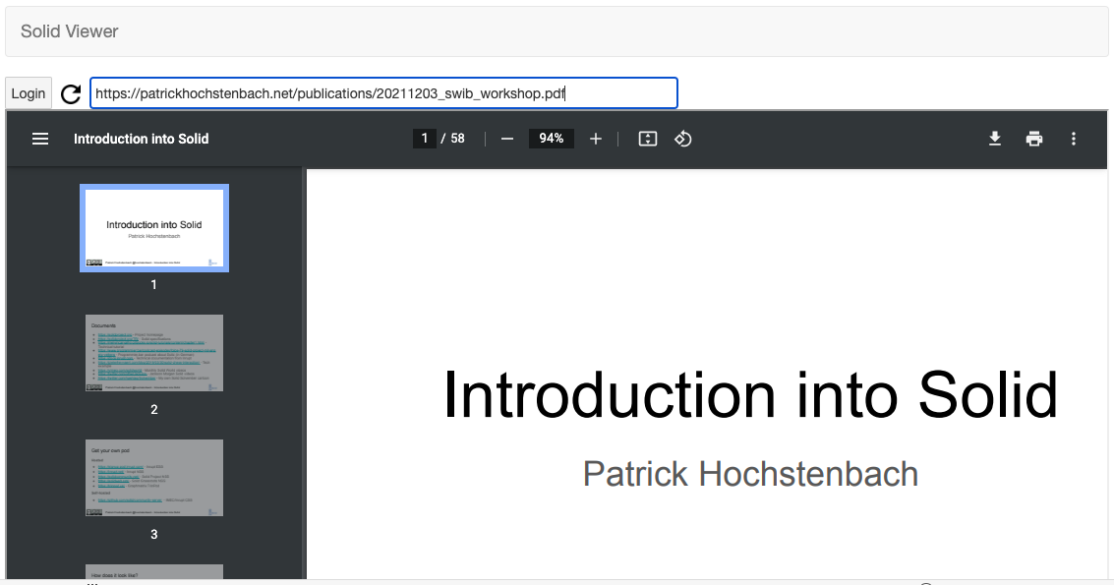This screenshot has height=585, width=1114.
Task: Open the partially visible page 4 thumbnail
Action: pyautogui.click(x=154, y=571)
